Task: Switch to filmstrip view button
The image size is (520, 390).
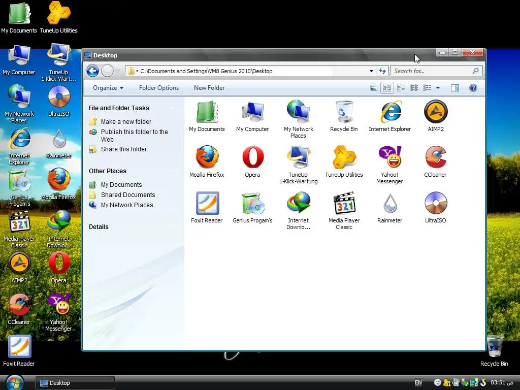Action: [x=373, y=88]
